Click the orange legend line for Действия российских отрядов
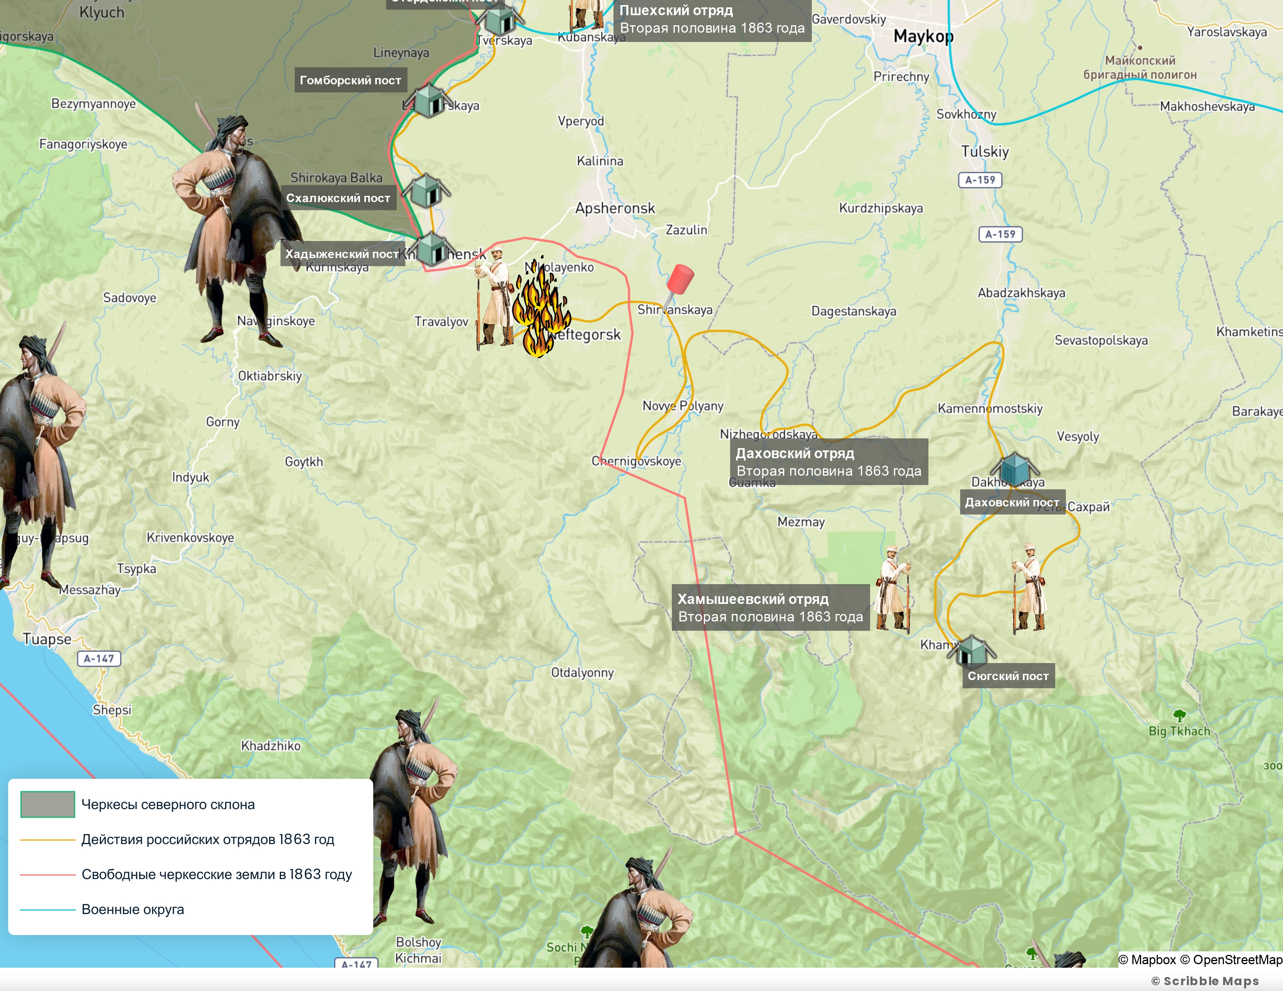 (x=47, y=839)
